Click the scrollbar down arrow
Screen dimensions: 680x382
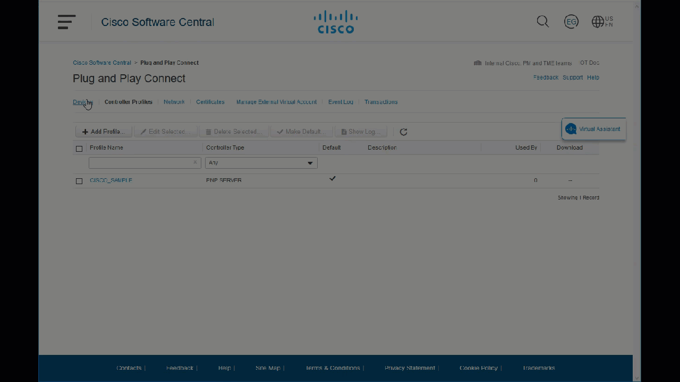(636, 378)
